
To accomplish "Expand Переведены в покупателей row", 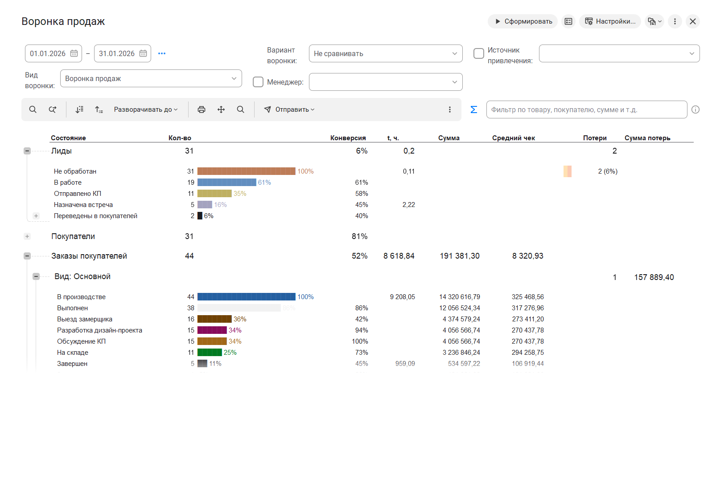I will pyautogui.click(x=36, y=216).
